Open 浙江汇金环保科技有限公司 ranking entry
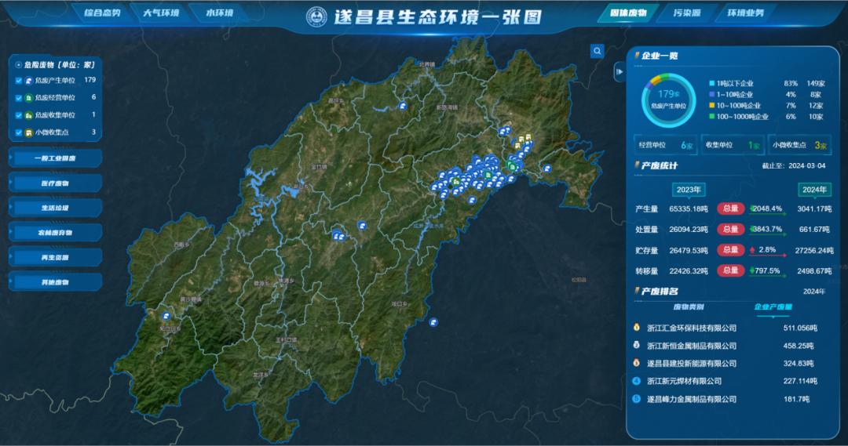Viewport: 848px width, 446px height. [x=692, y=328]
